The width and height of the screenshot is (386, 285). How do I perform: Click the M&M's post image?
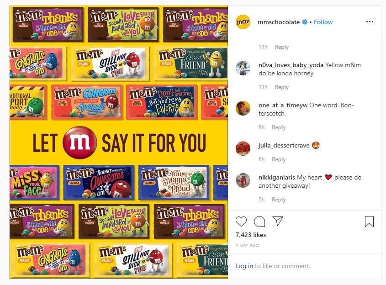[119, 142]
